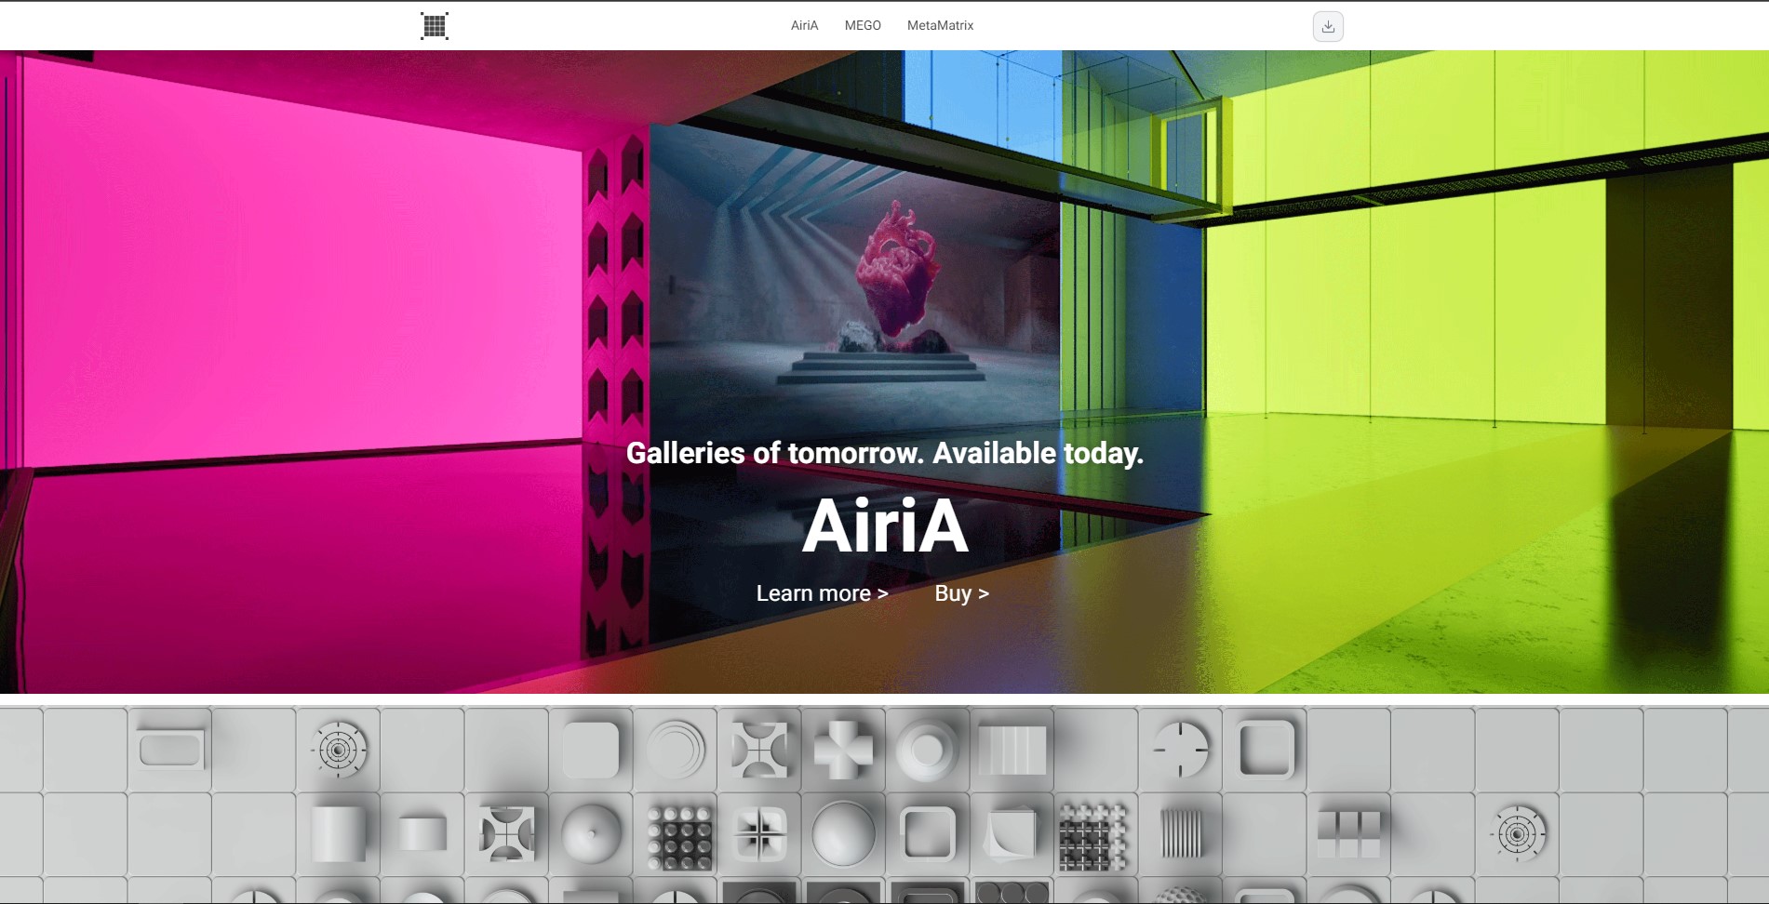Click the 'Buy >' link
Screen dimensions: 1769x904
(961, 593)
